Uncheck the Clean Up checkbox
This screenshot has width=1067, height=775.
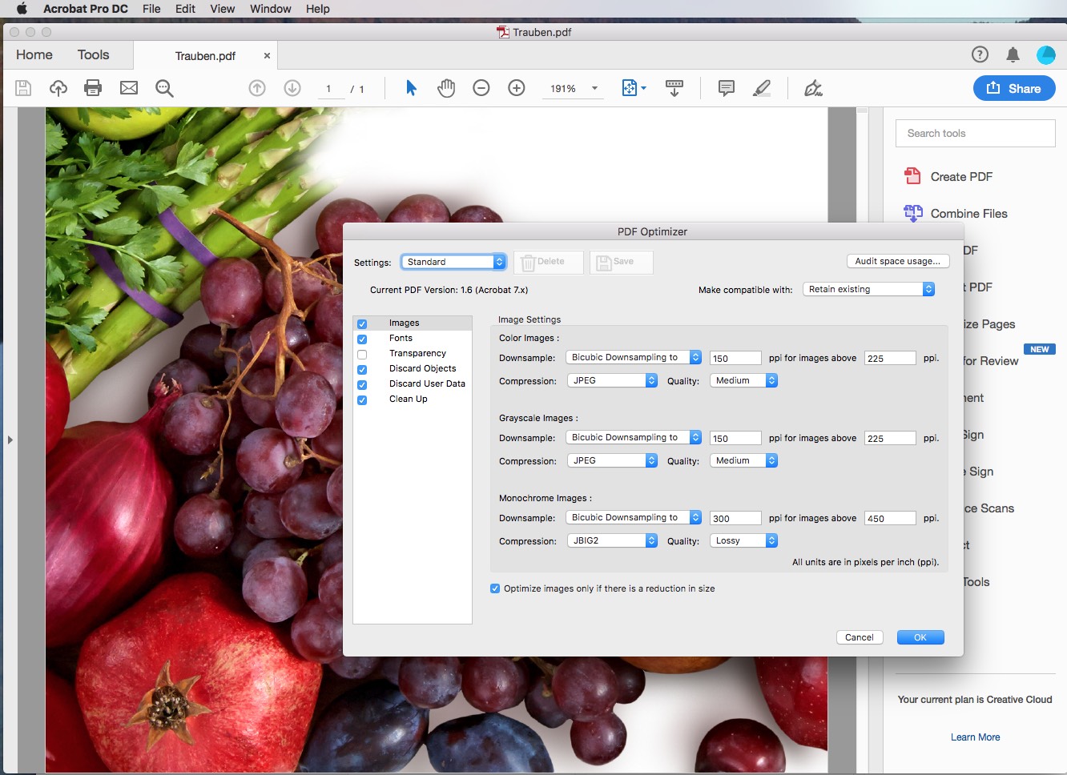(362, 400)
